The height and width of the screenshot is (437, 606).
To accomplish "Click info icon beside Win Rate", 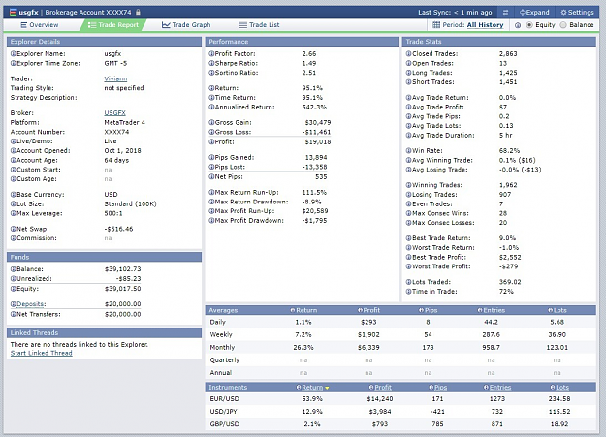I will pos(408,151).
